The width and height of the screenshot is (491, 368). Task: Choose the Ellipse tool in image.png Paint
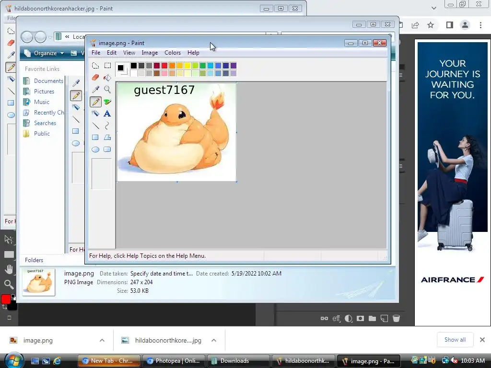pyautogui.click(x=95, y=149)
